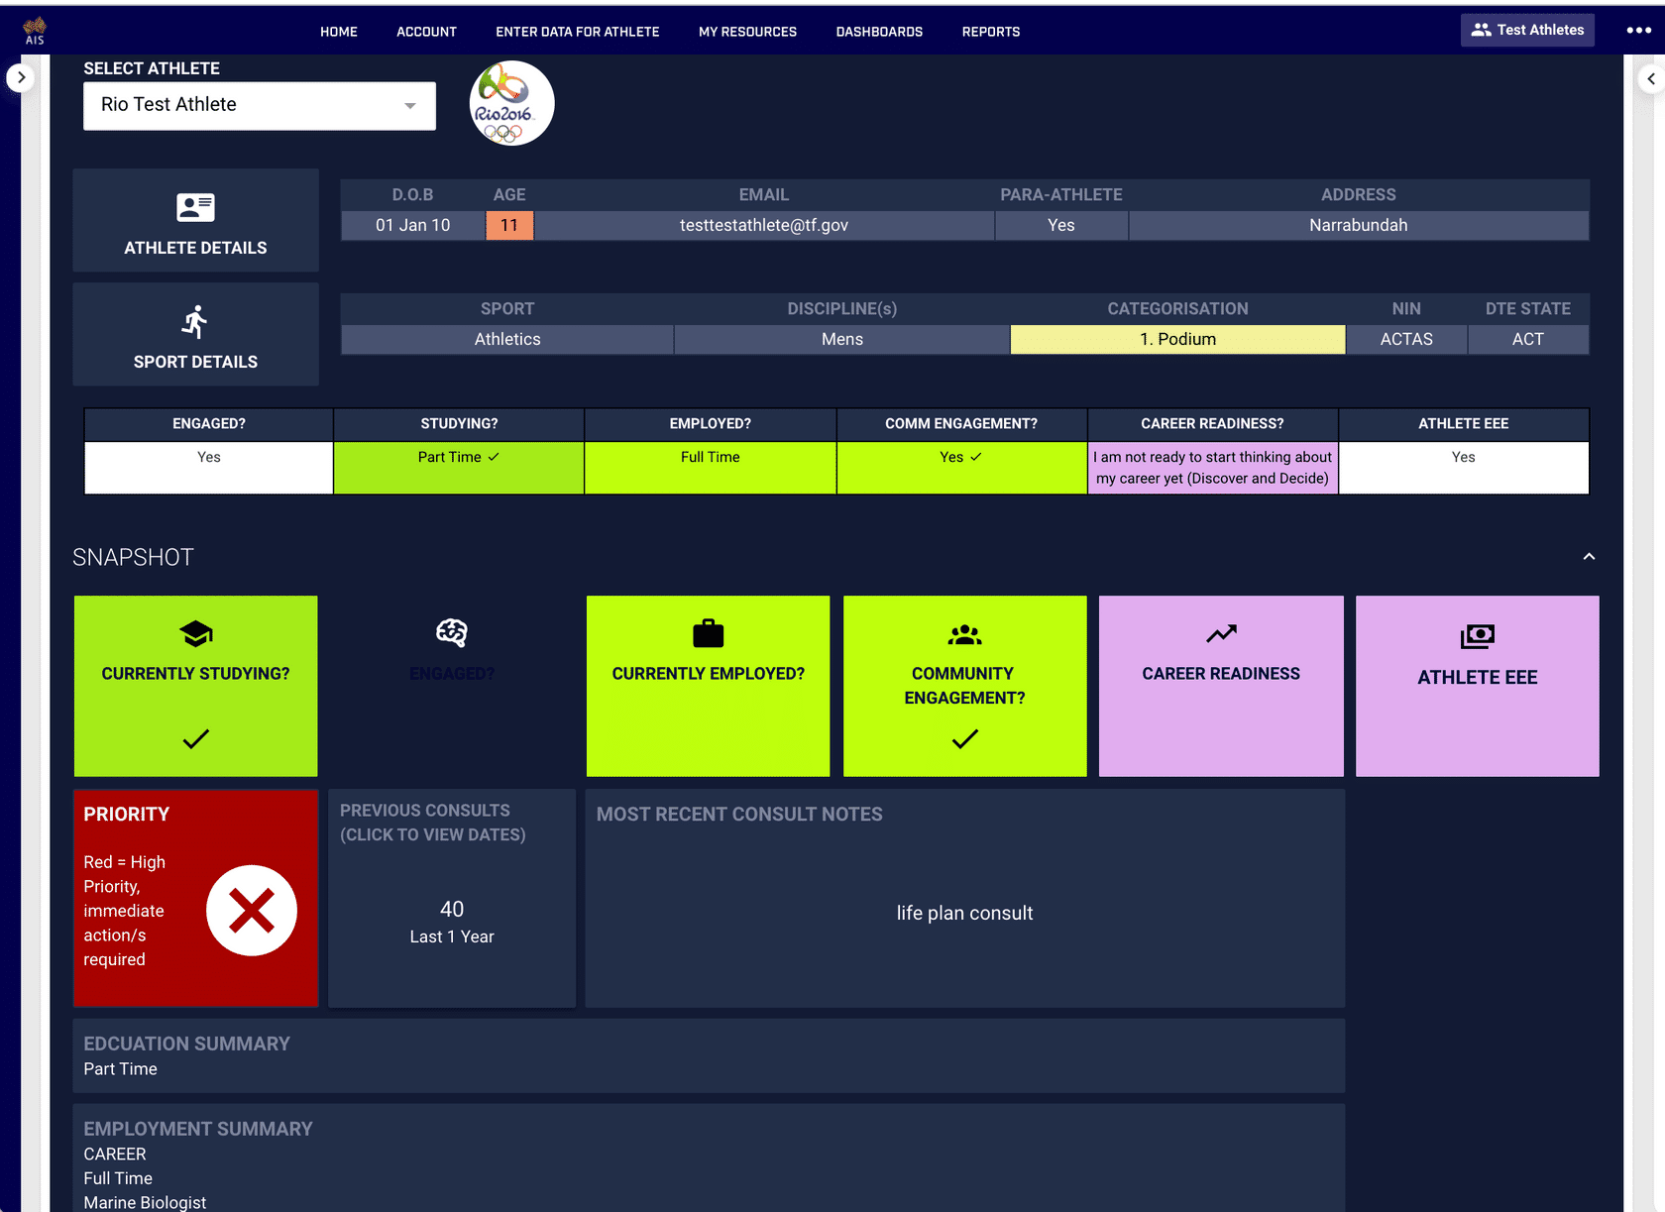
Task: Click the 'Part Time ✓' studying cell
Action: click(x=459, y=468)
